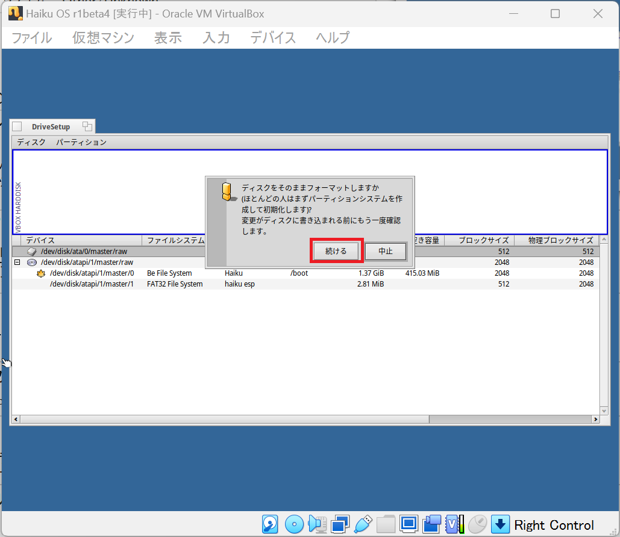Click the DriveSetup window zoom box
This screenshot has width=620, height=537.
pos(87,126)
